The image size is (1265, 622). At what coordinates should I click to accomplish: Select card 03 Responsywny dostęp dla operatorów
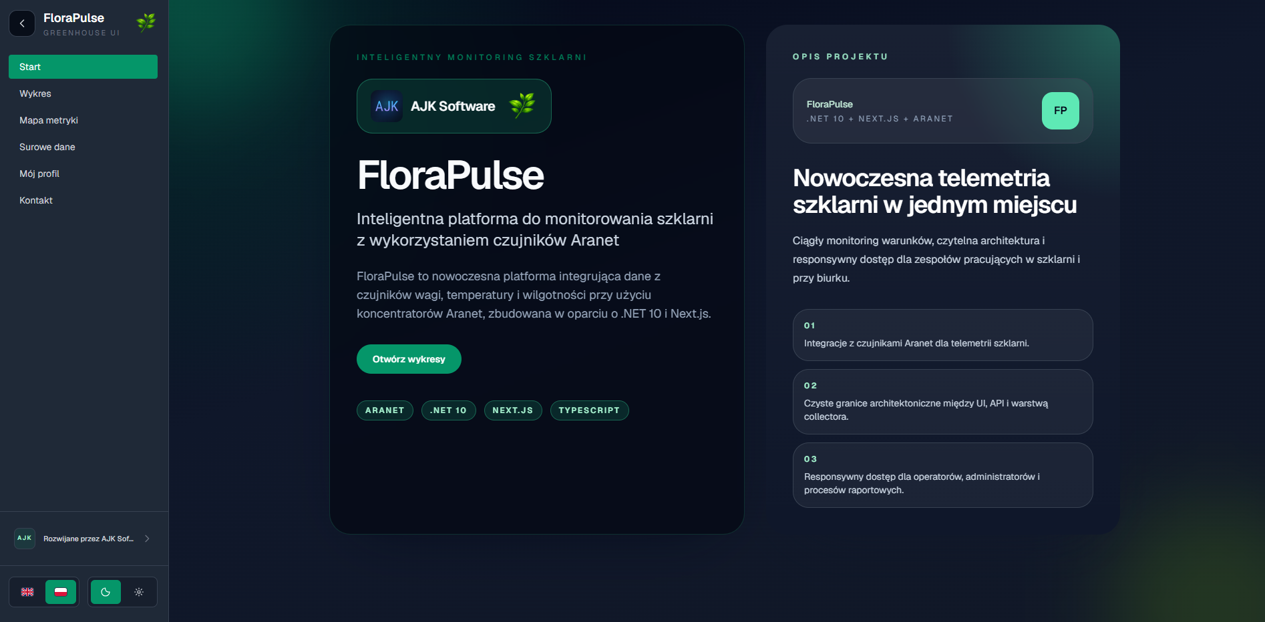[942, 475]
